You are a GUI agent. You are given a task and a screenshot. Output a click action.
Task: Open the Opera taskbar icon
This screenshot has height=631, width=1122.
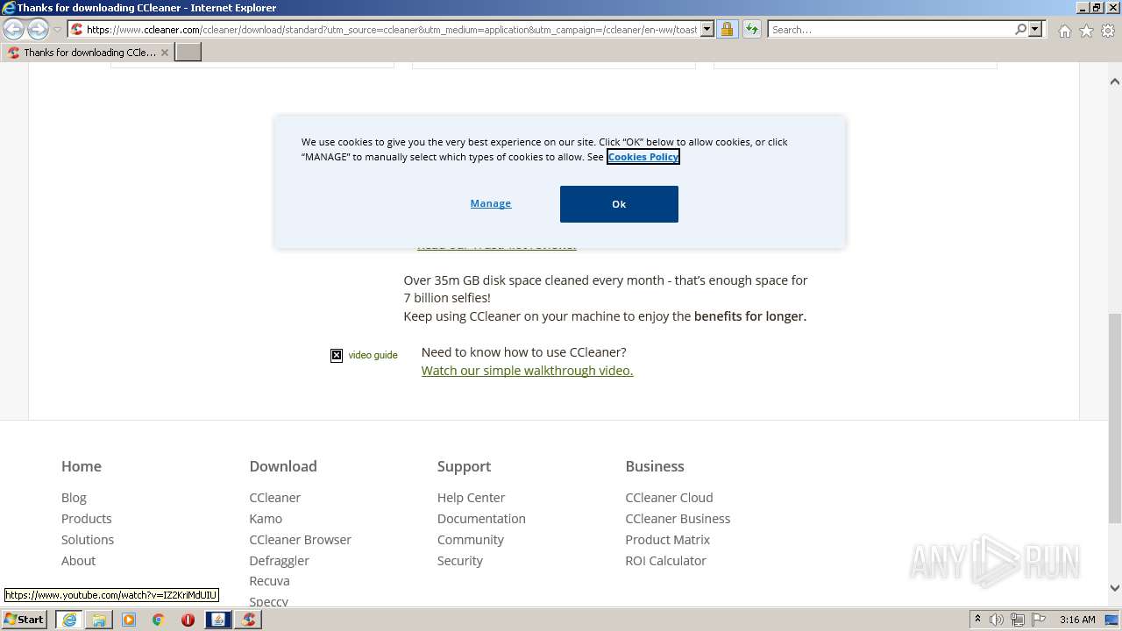[x=188, y=620]
